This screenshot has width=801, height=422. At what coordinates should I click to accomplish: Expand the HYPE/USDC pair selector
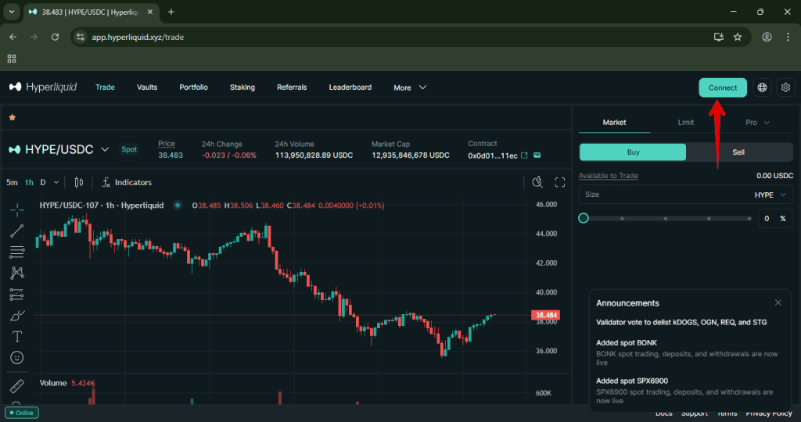click(x=105, y=149)
